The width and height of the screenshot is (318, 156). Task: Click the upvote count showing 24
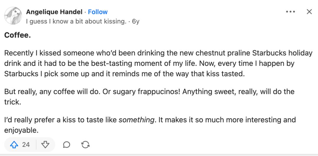(x=26, y=145)
